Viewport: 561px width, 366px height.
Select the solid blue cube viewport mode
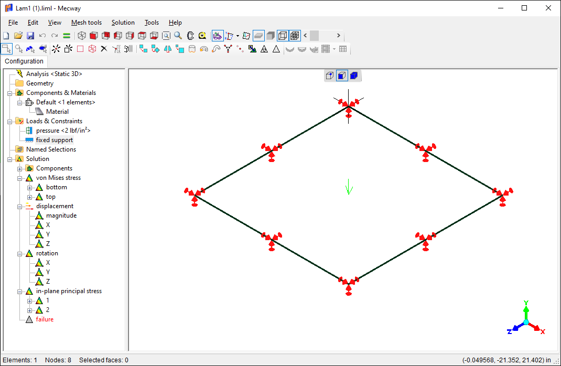354,76
